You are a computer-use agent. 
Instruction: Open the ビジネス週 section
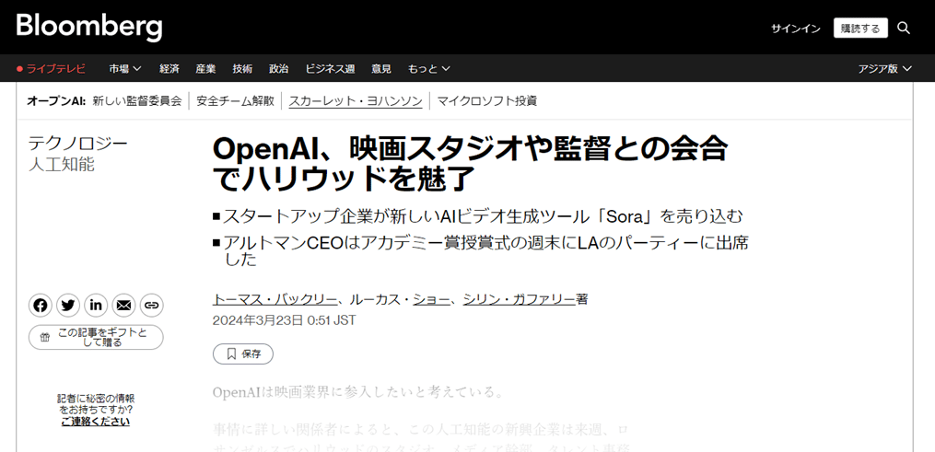click(x=331, y=68)
